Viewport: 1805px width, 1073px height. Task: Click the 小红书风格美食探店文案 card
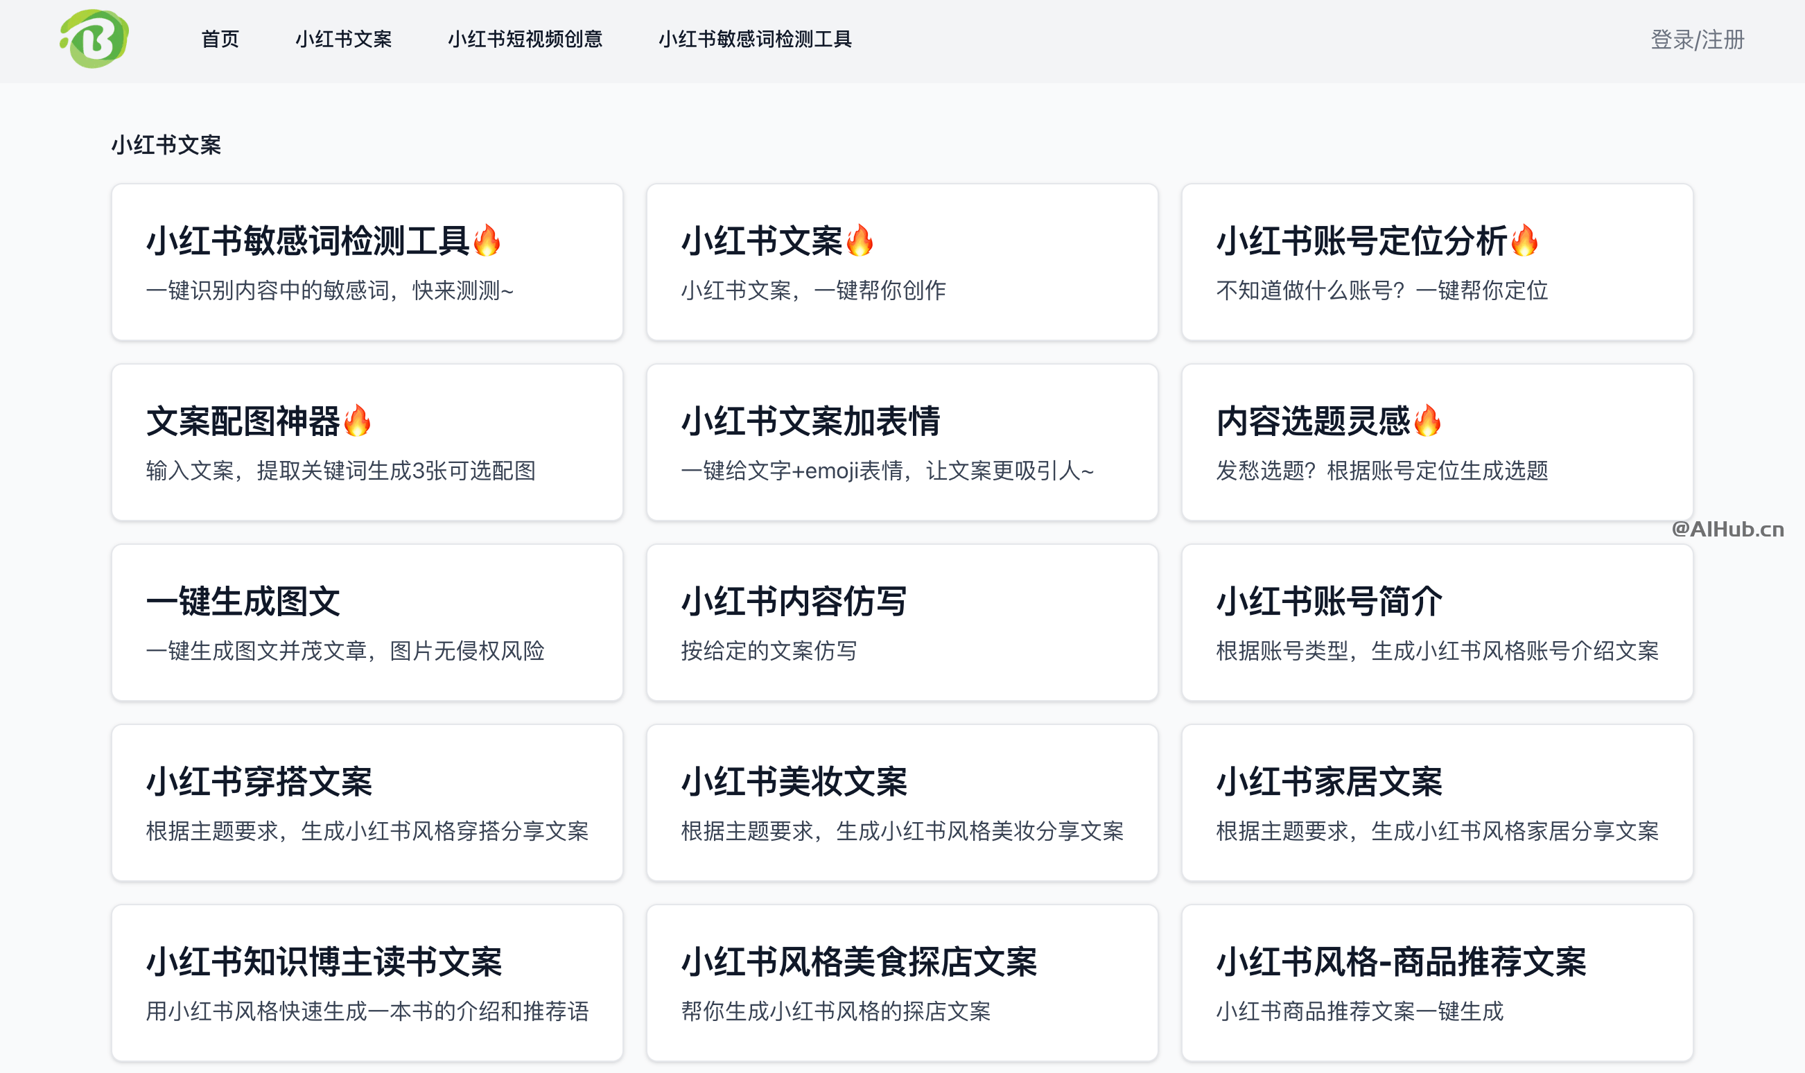pos(901,982)
